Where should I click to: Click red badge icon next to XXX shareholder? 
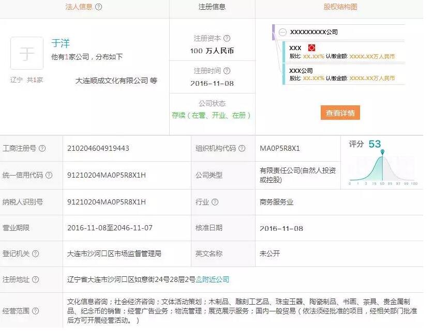pos(311,48)
